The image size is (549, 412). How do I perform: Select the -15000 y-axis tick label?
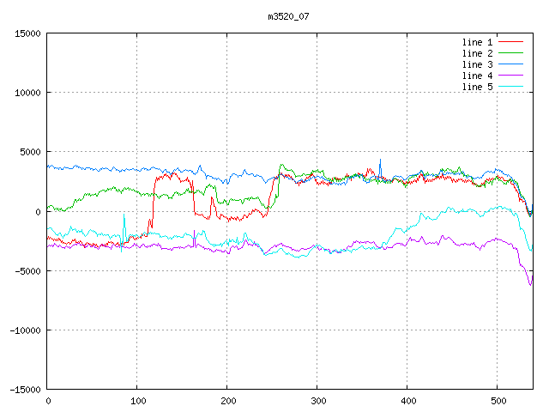click(24, 389)
